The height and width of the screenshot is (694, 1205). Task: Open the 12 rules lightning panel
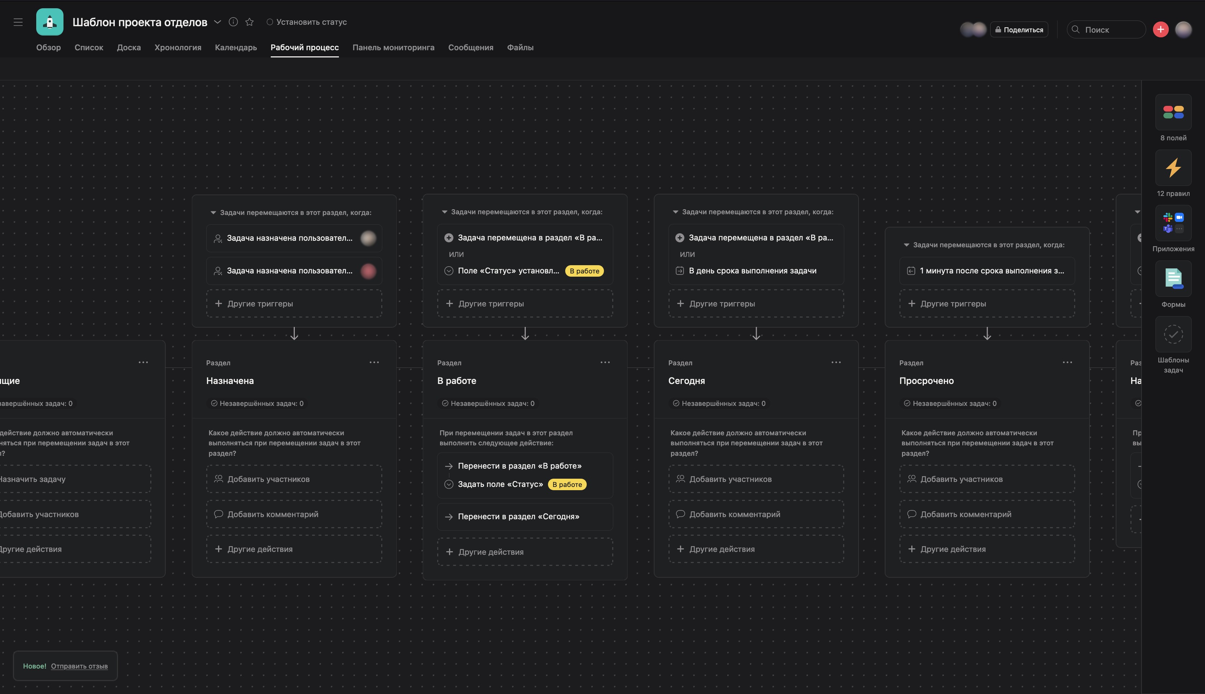coord(1173,168)
